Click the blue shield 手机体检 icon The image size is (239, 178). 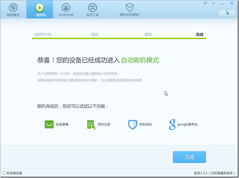[x=133, y=125]
